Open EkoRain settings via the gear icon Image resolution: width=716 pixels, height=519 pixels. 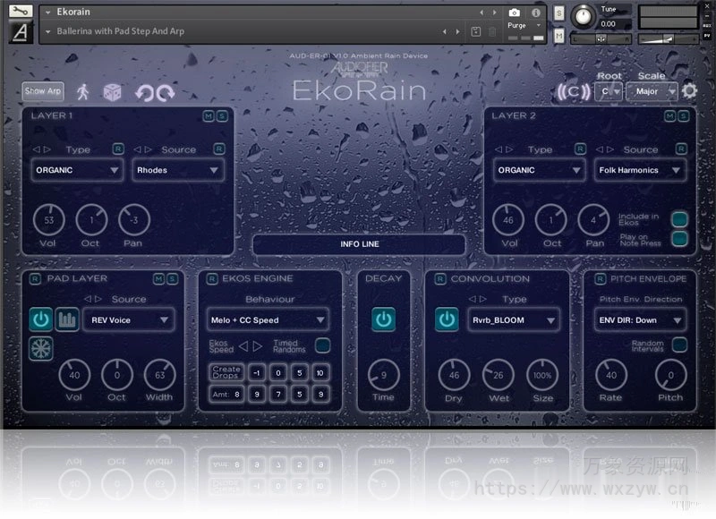pos(690,90)
